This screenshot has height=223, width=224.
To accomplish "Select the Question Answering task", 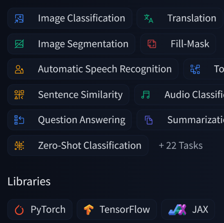I will pyautogui.click(x=81, y=120).
